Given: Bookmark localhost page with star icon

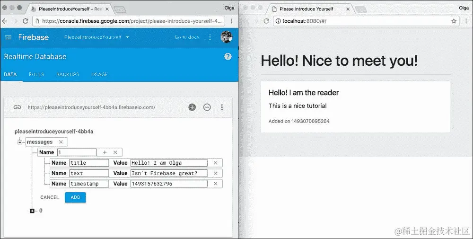Looking at the screenshot, I should (x=454, y=21).
